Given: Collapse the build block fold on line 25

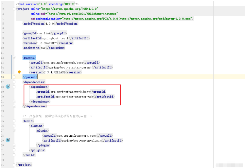Looking at the screenshot, I should (x=14, y=121).
